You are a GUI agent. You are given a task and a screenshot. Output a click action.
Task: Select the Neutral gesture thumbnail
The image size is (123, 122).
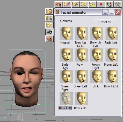tap(66, 33)
